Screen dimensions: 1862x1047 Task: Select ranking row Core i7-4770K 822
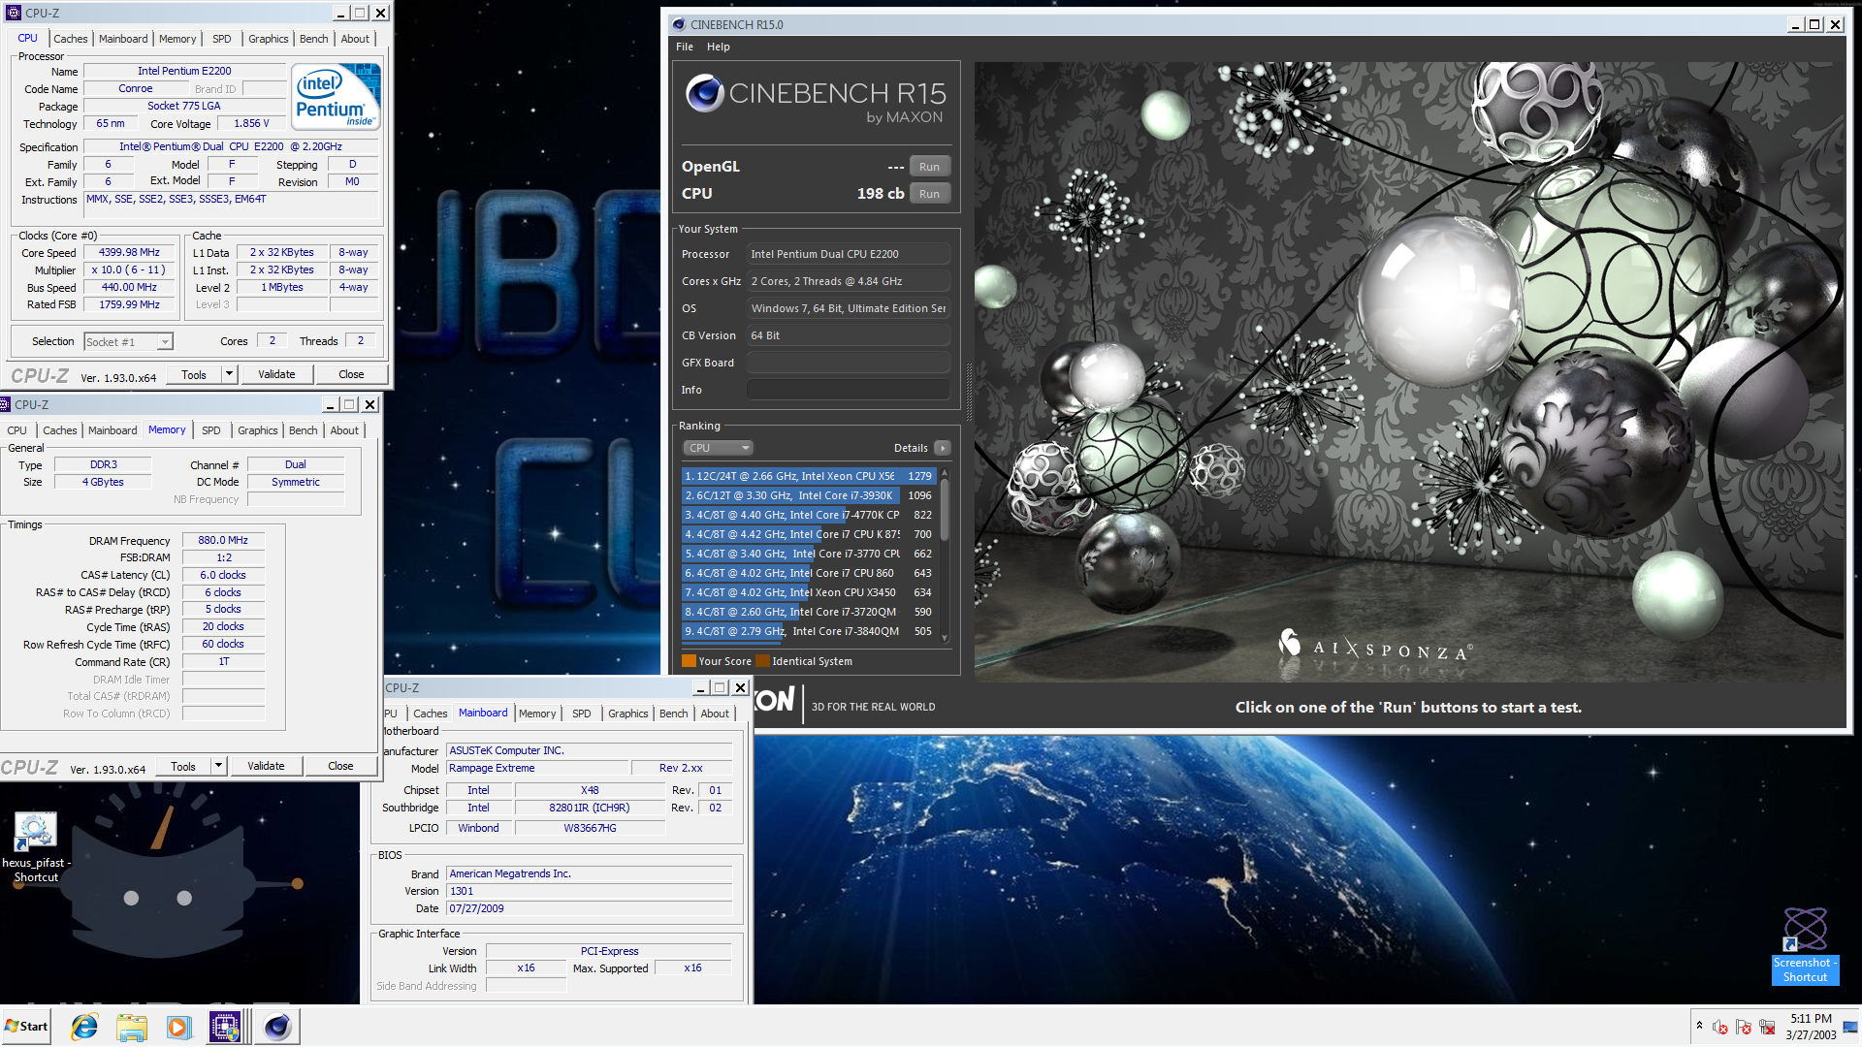809,515
